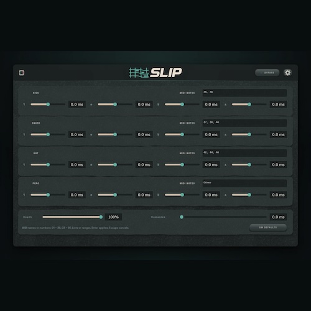Adjust the Perc row 'e' subdivision slider
Viewport: 311px width, 311px height.
pos(115,195)
